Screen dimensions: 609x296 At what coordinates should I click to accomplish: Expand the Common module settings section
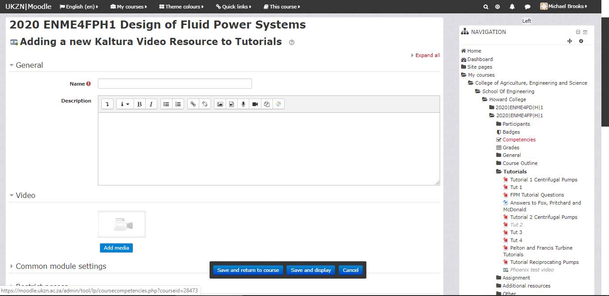(x=61, y=266)
